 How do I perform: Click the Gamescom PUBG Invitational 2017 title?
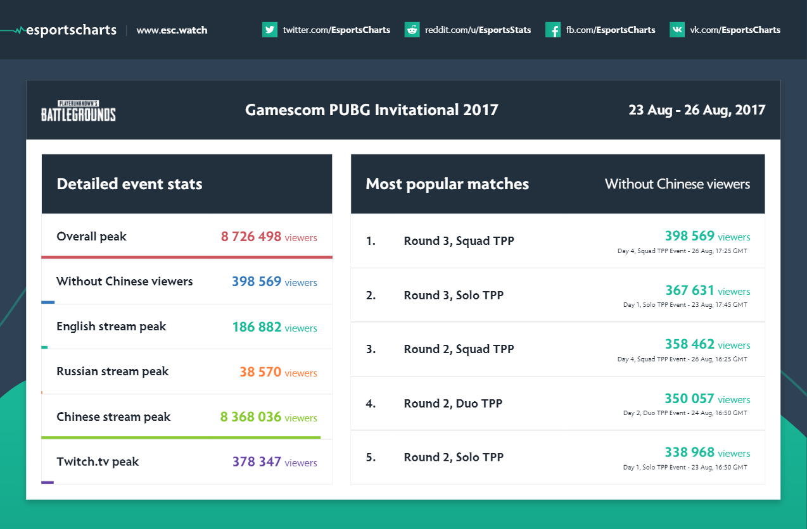tap(372, 110)
